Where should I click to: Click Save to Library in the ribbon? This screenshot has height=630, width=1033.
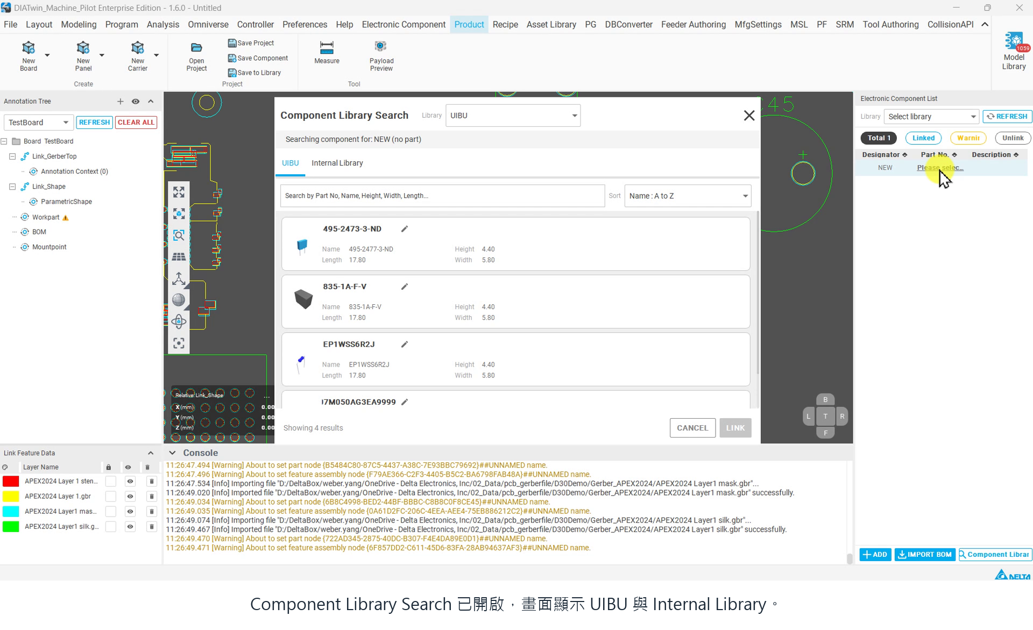[x=254, y=73]
